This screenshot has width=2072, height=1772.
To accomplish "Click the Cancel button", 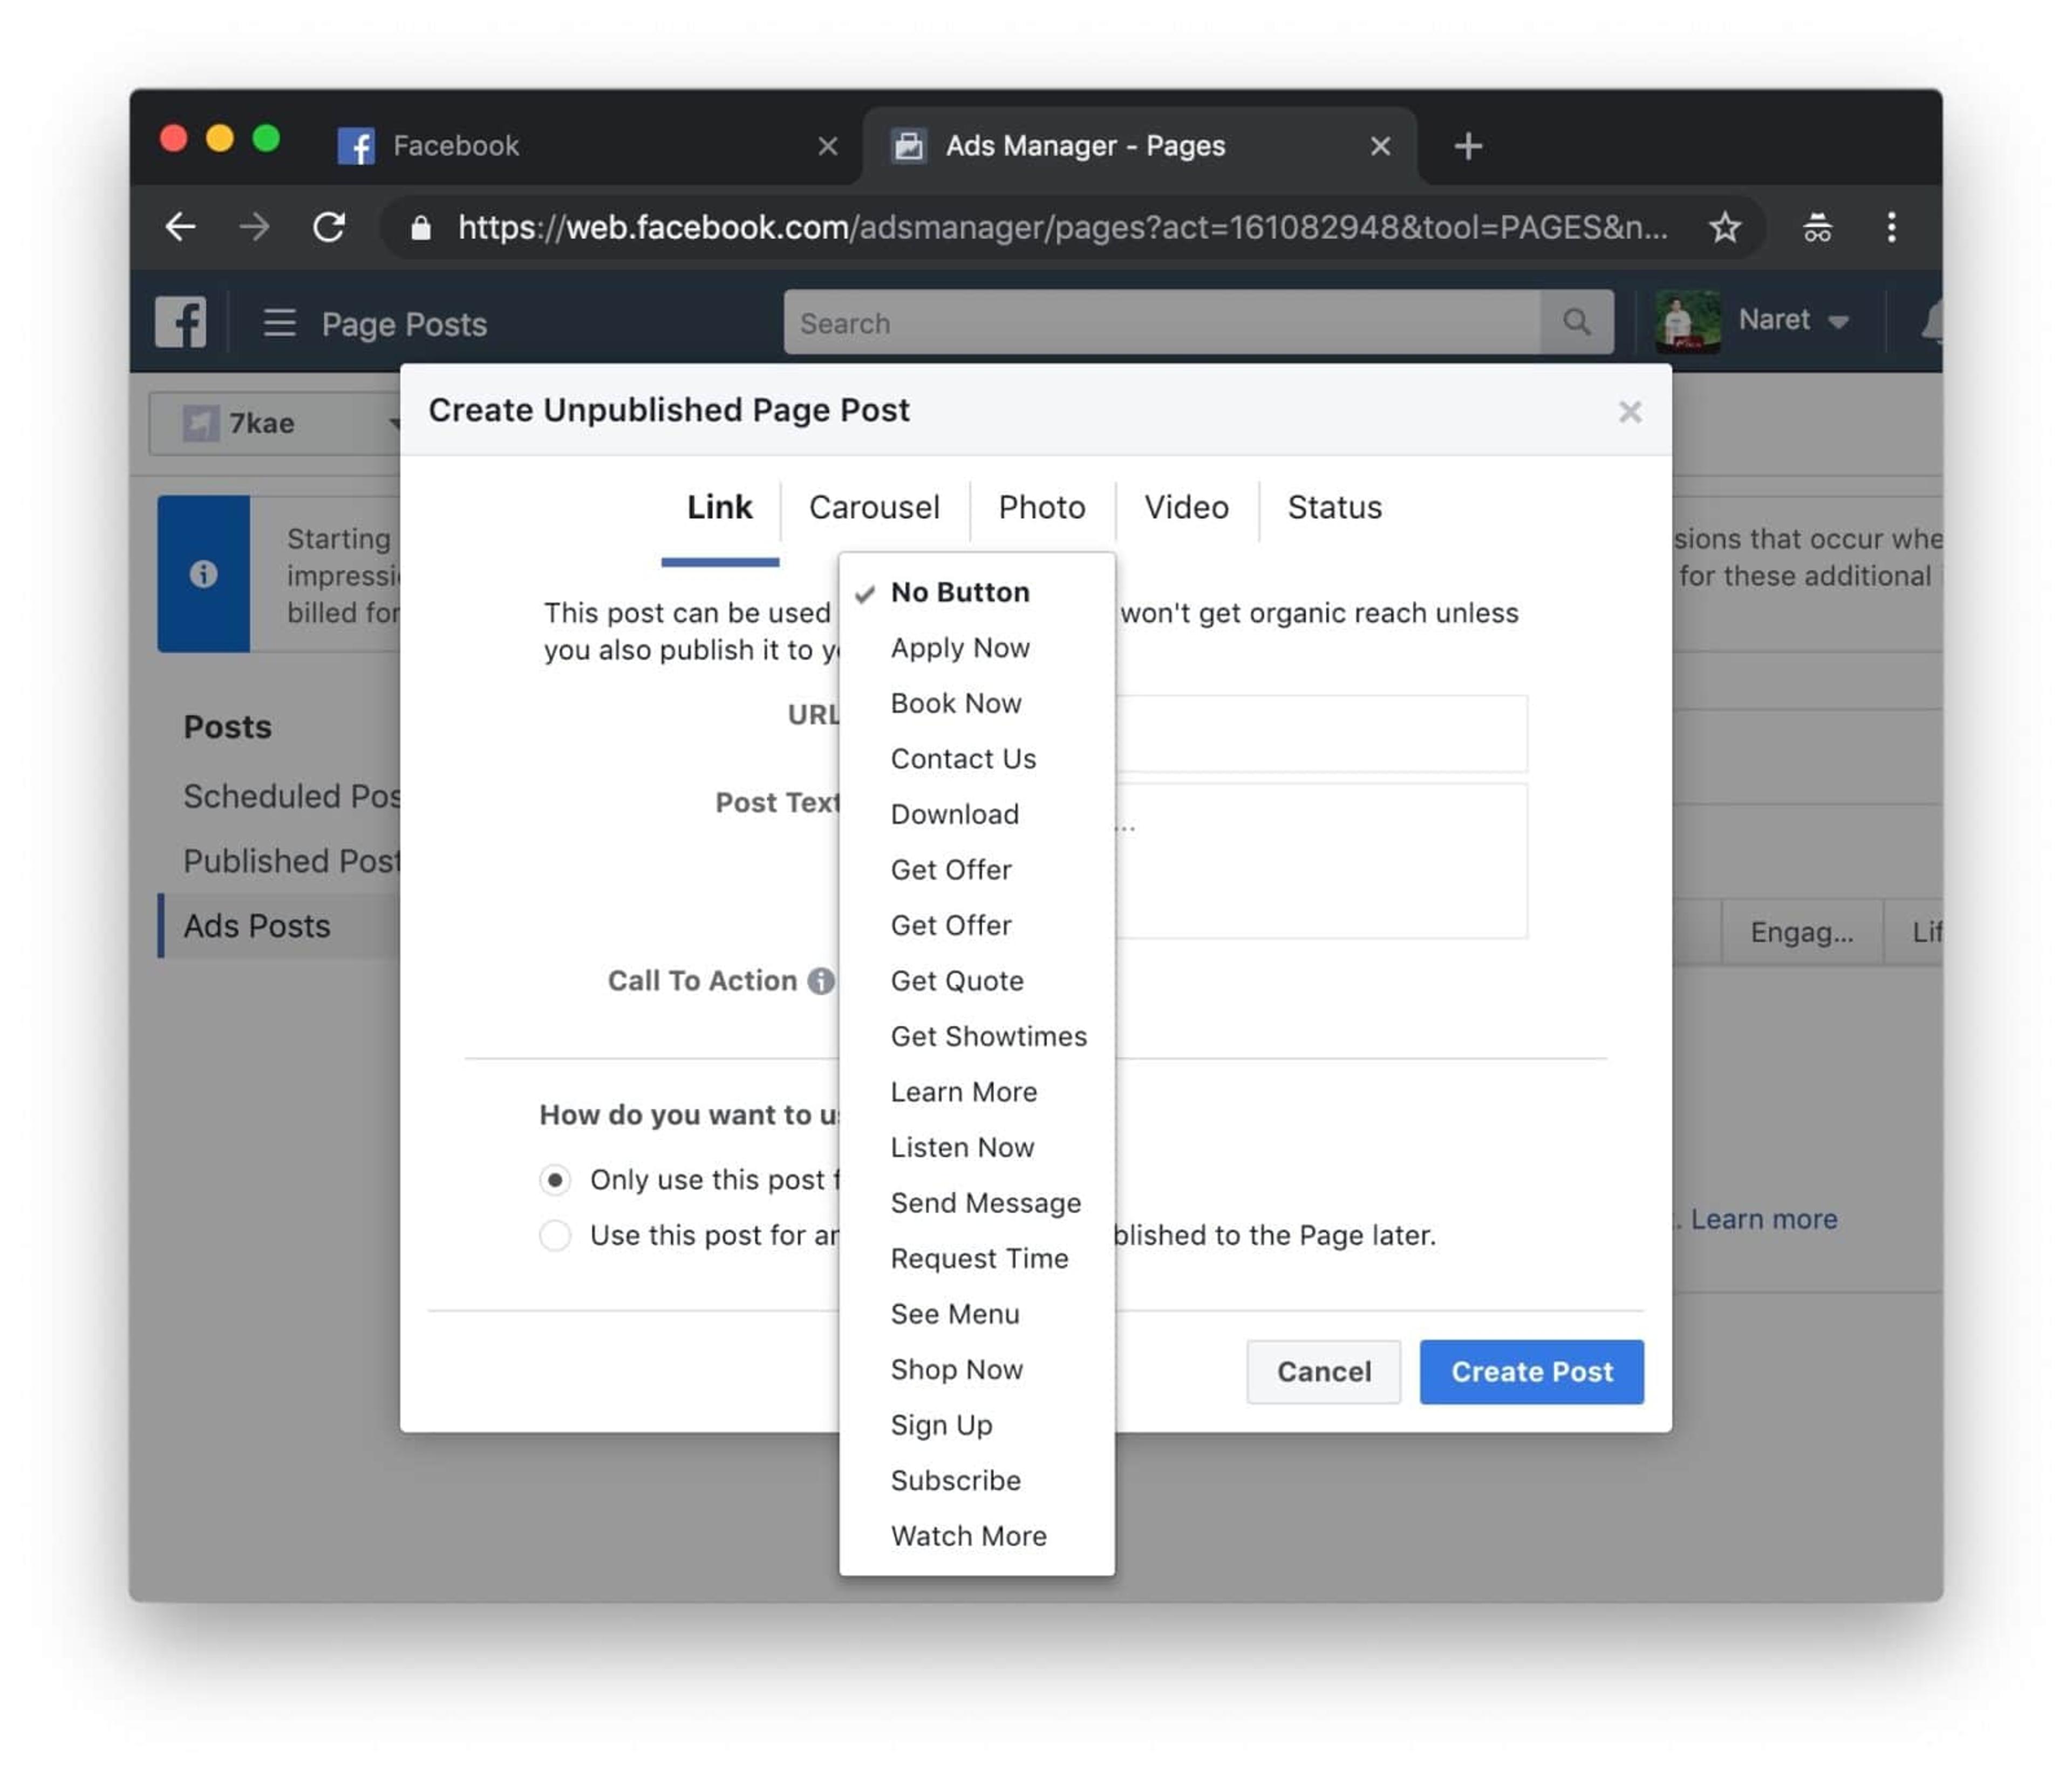I will coord(1323,1371).
